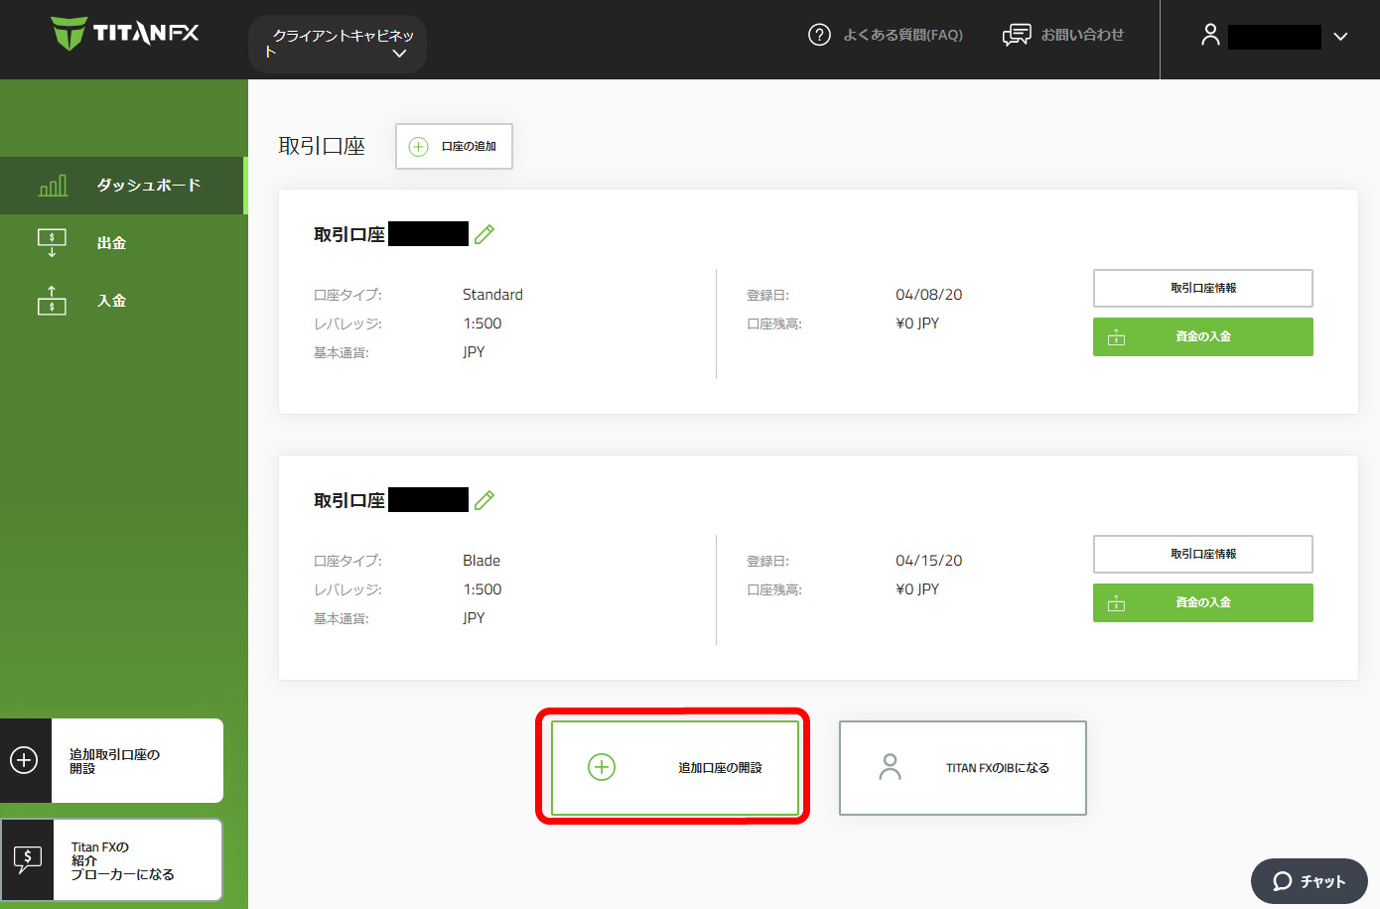Screen dimensions: 1380x909
Task: Expand the user account menu chevron
Action: (1340, 37)
